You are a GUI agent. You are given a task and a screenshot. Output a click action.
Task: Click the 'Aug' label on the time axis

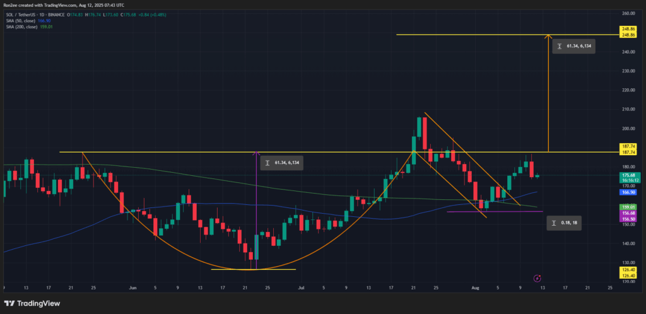click(x=475, y=289)
